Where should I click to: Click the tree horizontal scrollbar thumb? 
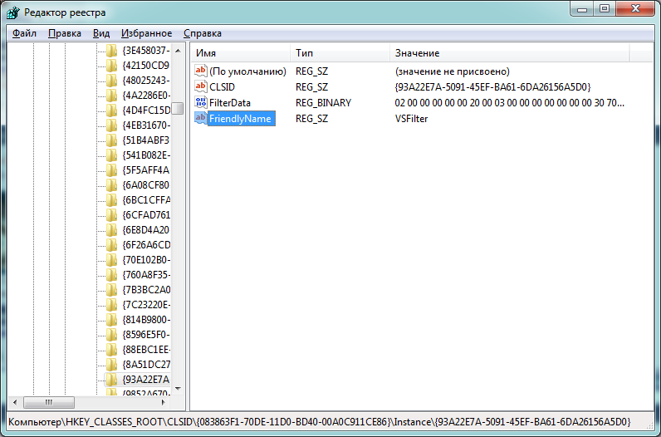pos(48,402)
